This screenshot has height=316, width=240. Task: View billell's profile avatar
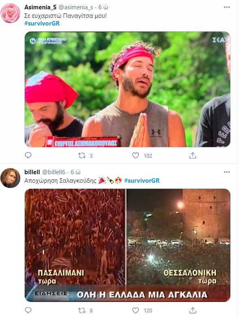point(10,178)
